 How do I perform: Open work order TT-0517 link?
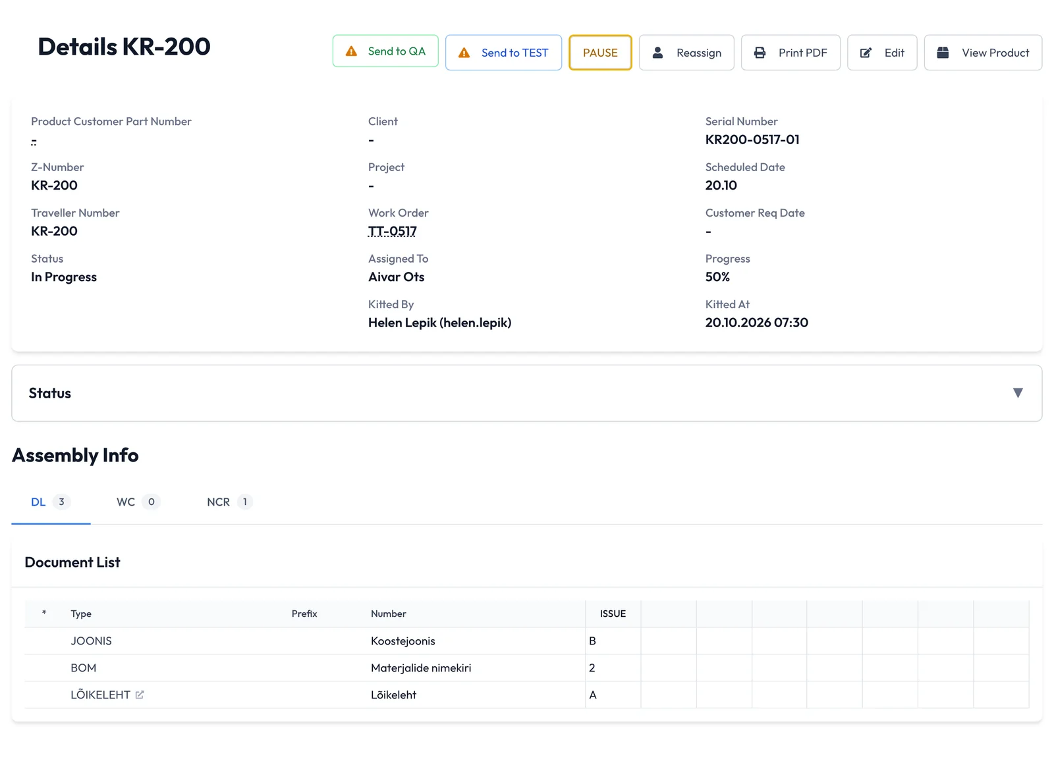pos(393,231)
